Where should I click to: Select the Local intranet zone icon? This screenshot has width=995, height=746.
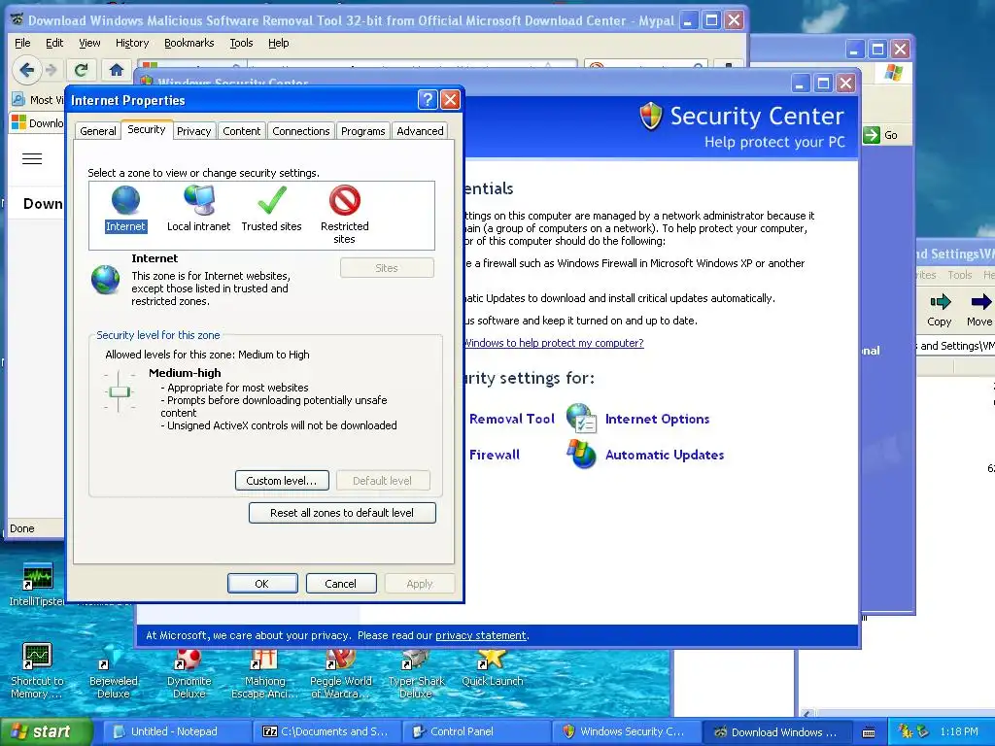coord(199,199)
